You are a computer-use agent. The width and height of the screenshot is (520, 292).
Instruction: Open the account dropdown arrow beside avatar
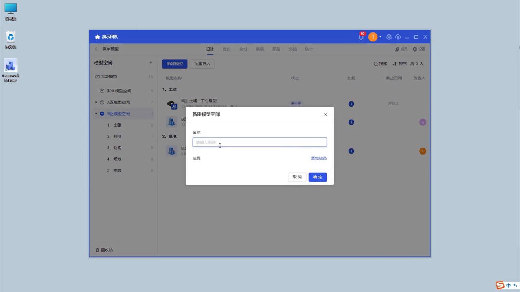point(380,37)
